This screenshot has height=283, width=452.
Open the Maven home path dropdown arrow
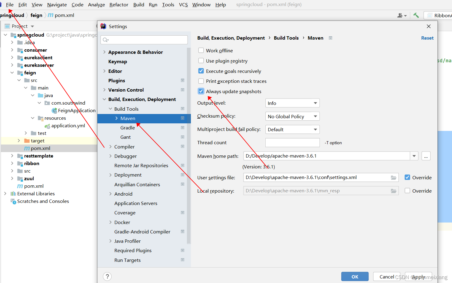(414, 156)
